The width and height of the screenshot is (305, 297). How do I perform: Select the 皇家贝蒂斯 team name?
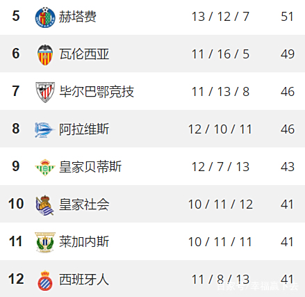[x=90, y=167]
